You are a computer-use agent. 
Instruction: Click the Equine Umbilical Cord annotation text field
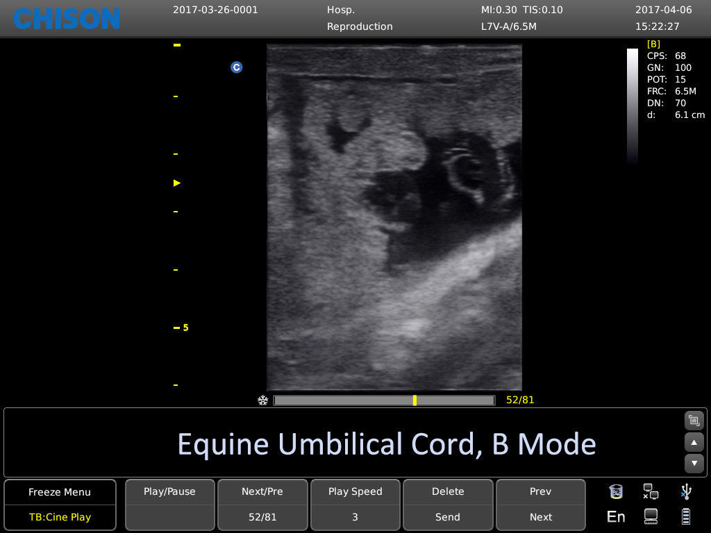387,443
